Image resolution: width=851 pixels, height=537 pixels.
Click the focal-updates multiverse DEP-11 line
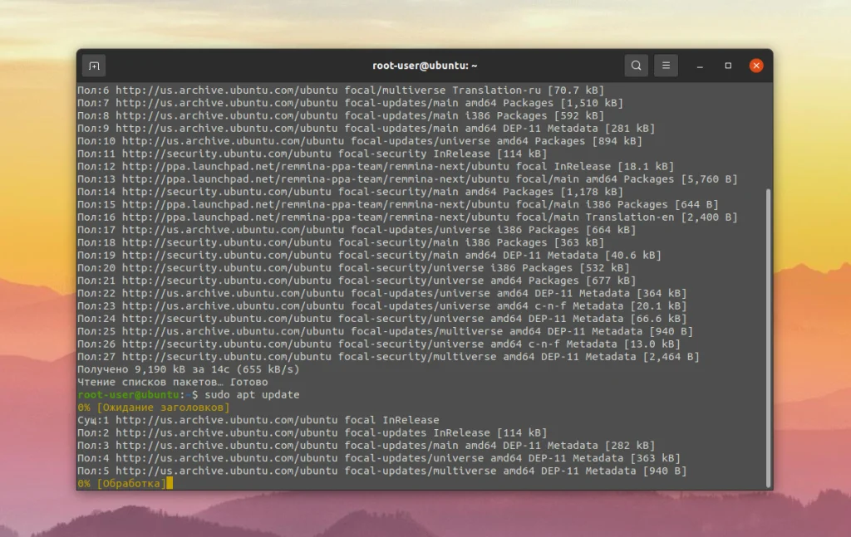pos(332,470)
